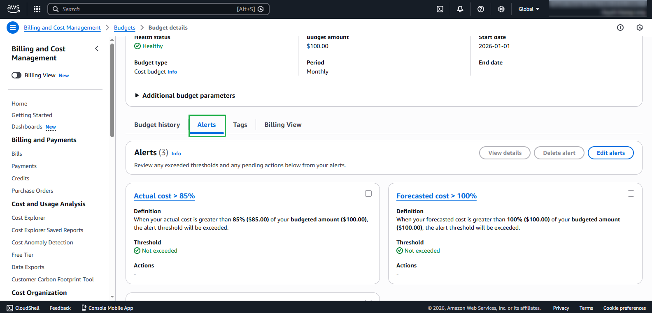This screenshot has height=313, width=652.
Task: Open the AWS console home logo
Action: point(13,9)
